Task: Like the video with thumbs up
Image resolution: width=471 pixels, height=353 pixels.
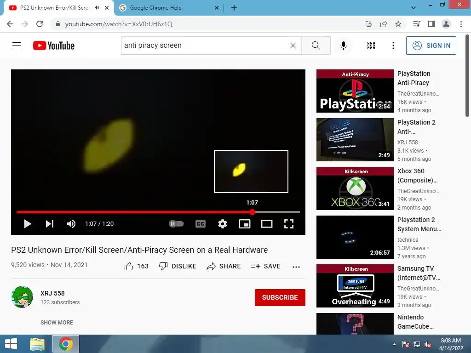Action: pos(129,266)
